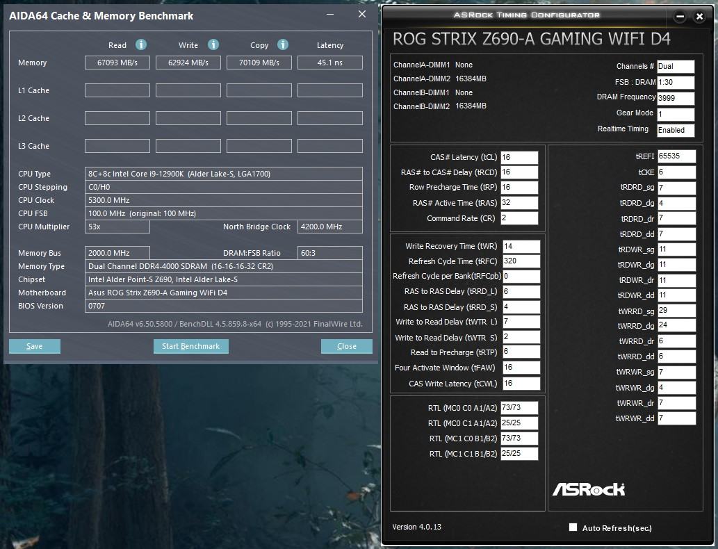
Task: Click the Memory Read result 67093 MB/s
Action: [x=117, y=63]
